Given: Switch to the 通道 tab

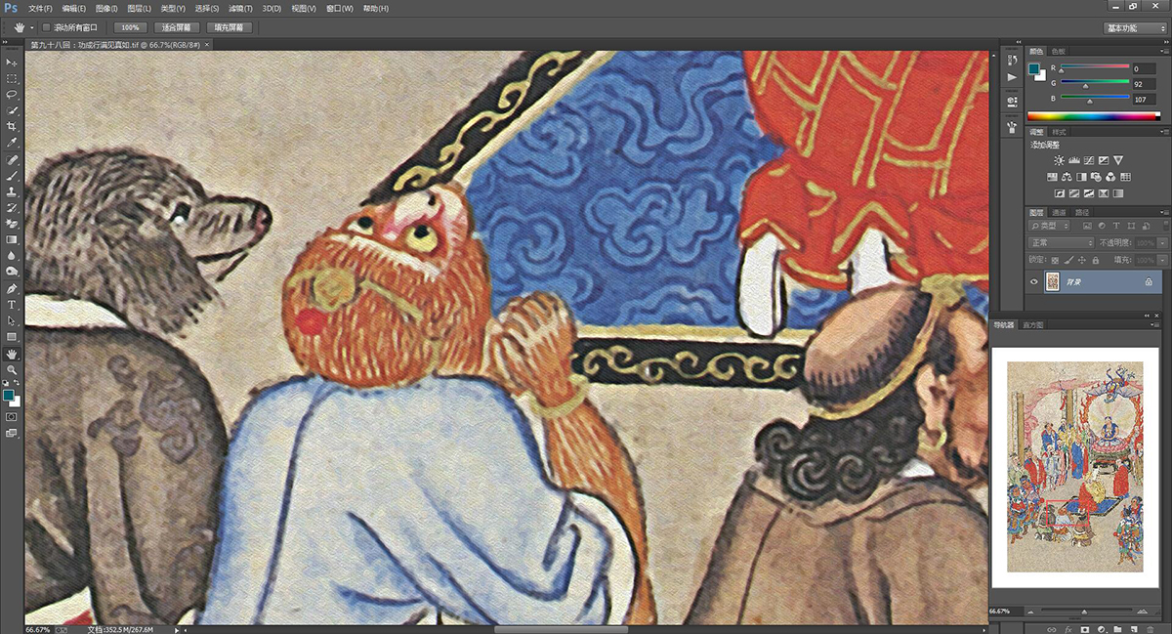Looking at the screenshot, I should pos(1060,211).
